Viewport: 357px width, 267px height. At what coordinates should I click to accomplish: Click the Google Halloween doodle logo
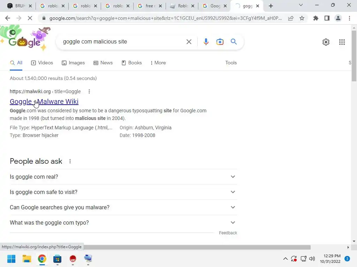25,38
